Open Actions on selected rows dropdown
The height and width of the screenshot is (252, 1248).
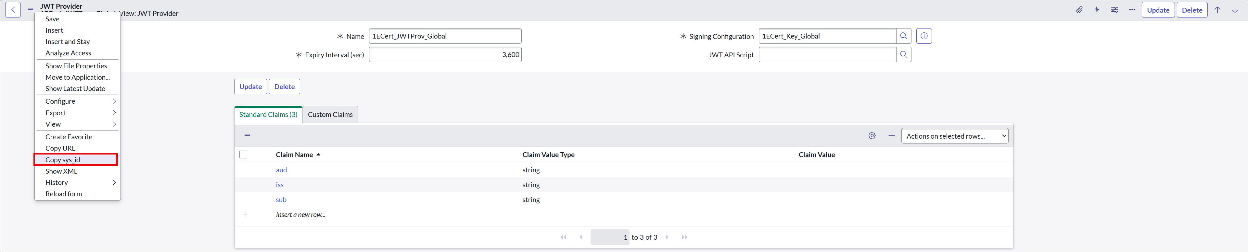point(954,136)
